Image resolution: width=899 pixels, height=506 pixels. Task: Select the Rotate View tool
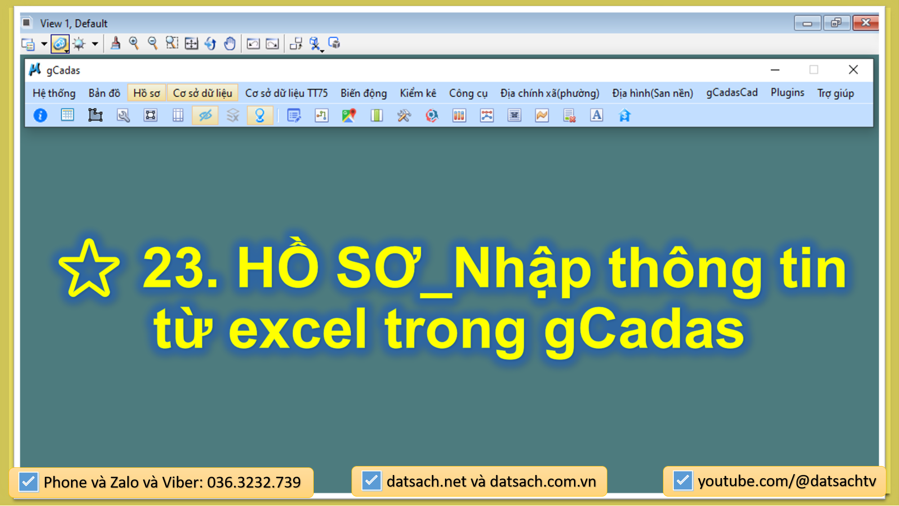(211, 44)
